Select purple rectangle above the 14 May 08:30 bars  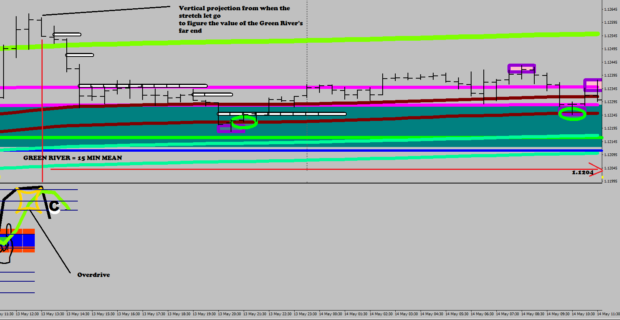(521, 69)
